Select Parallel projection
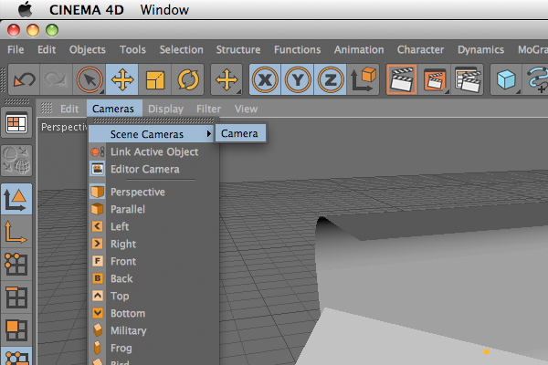548x365 pixels. click(153, 210)
